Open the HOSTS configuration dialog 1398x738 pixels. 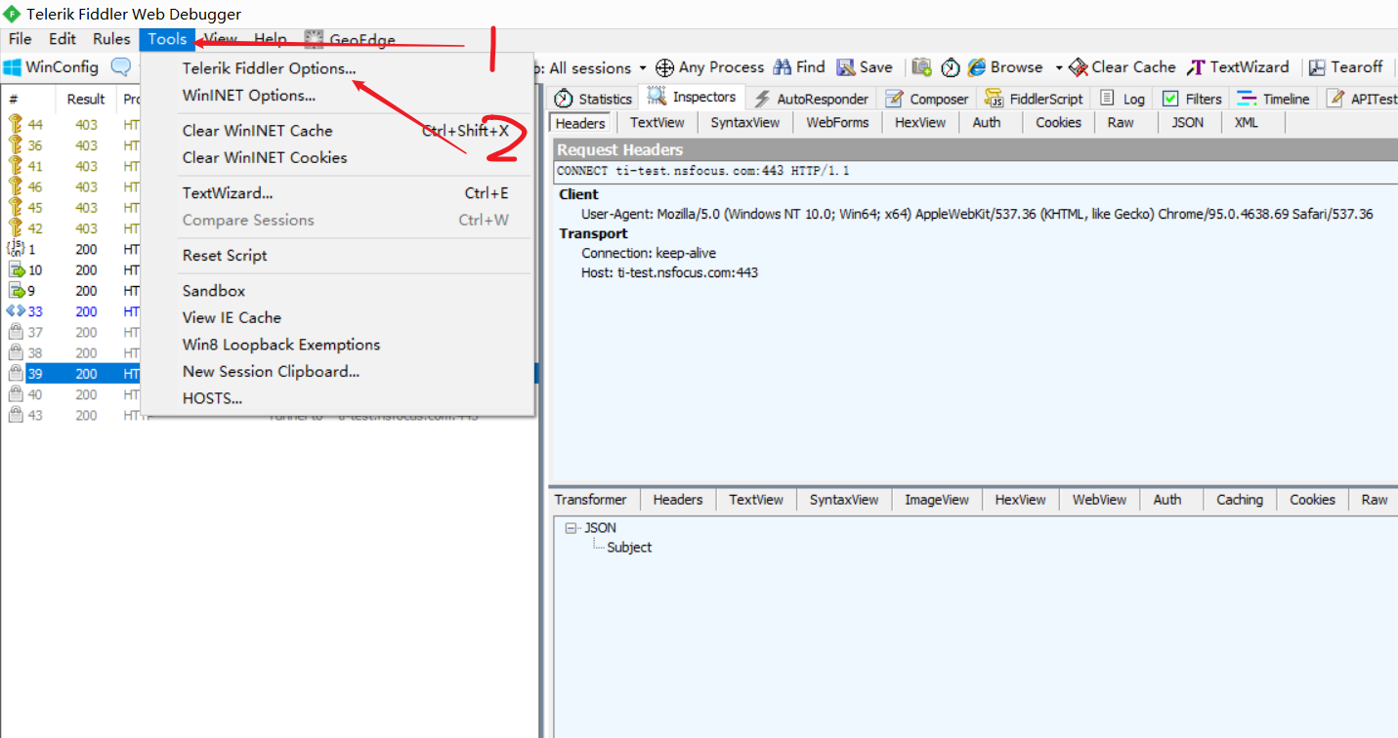coord(212,397)
